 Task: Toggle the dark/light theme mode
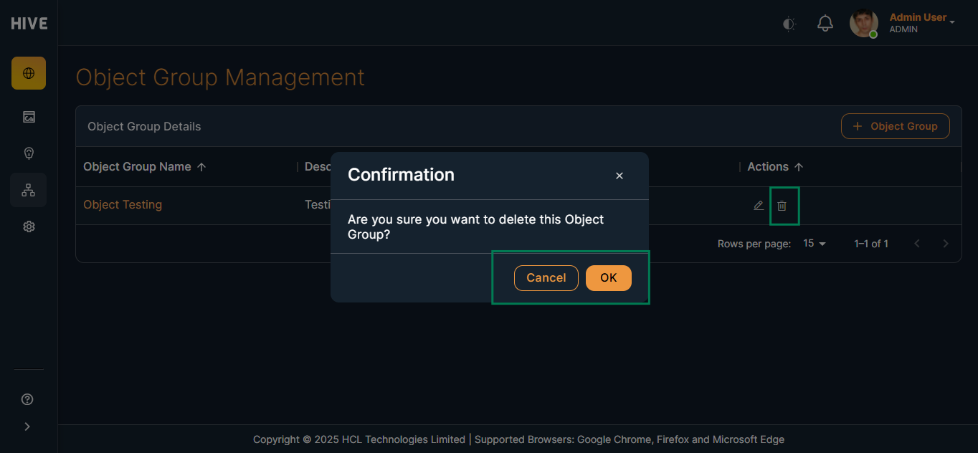pyautogui.click(x=789, y=24)
